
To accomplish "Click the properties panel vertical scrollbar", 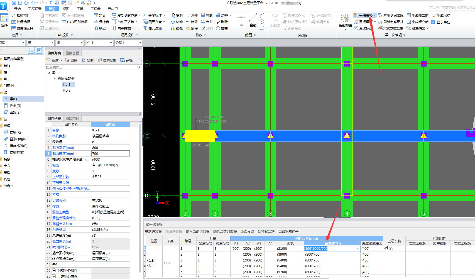I will [140, 198].
